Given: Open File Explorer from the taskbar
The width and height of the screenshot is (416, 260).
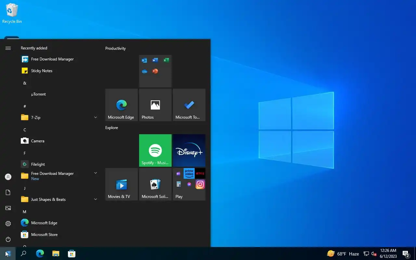Looking at the screenshot, I should click(56, 253).
